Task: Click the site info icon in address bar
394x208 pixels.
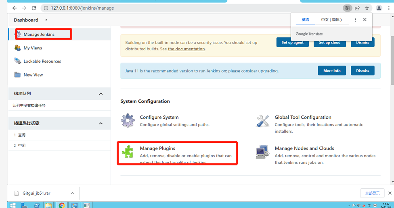Action: tap(46, 8)
